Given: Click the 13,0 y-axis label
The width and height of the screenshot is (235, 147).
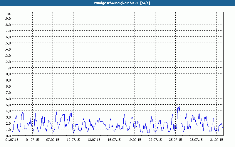Looking at the screenshot, I should (x=8, y=56).
